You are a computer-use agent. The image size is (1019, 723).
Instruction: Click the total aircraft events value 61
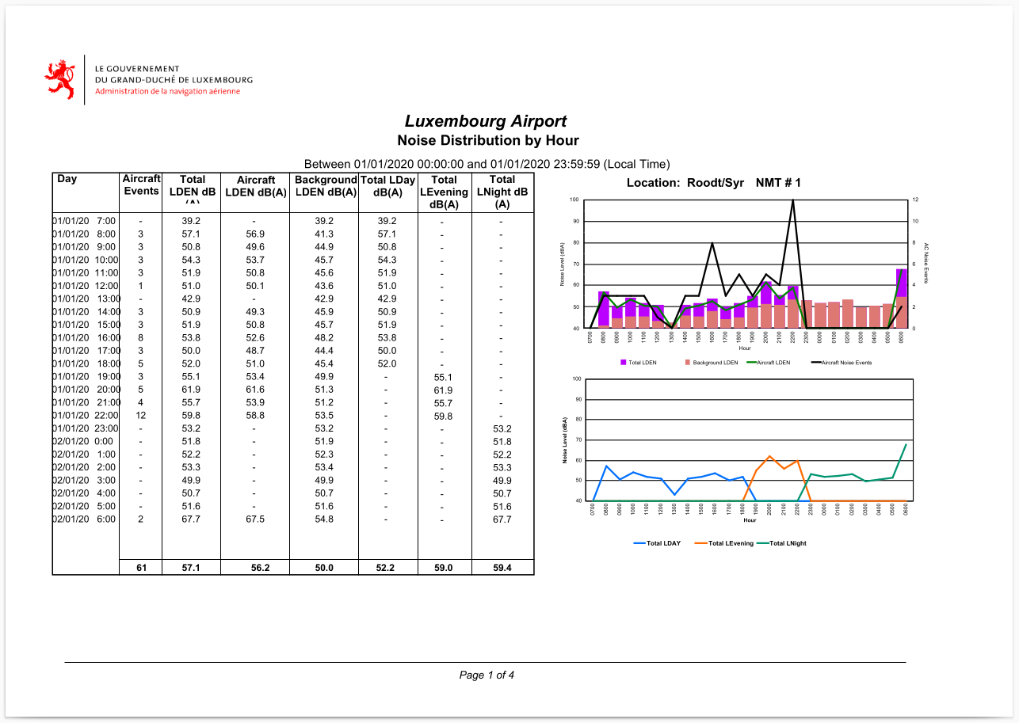point(141,567)
